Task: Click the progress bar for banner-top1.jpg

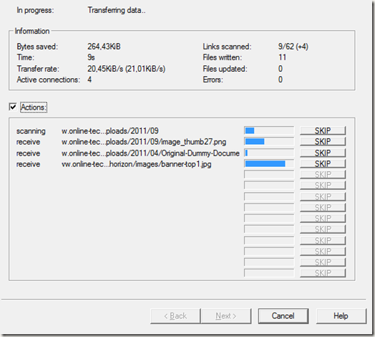Action: [269, 163]
